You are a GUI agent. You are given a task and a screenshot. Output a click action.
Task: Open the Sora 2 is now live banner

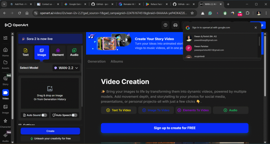click(50, 39)
